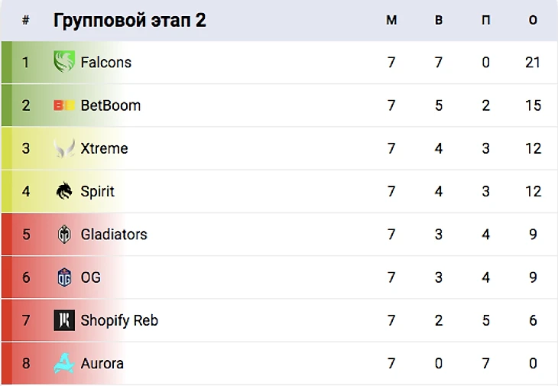Click the М matches column header
Screen dimensions: 558x386
point(391,21)
